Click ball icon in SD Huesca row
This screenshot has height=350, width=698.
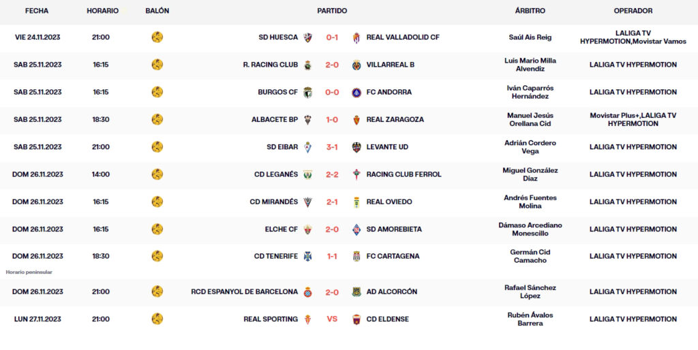157,37
